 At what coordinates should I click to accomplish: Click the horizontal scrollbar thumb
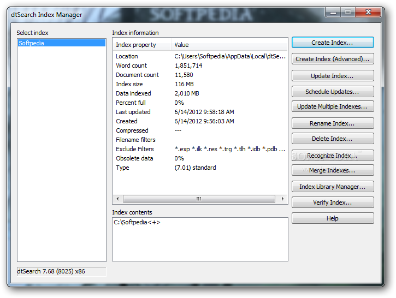199,199
